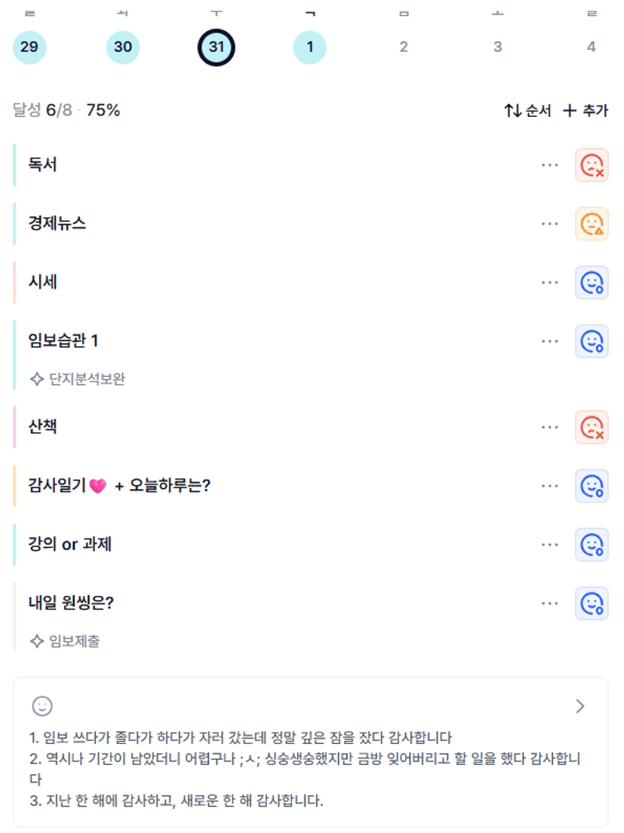
Task: Click the pink color bar beside 산책
Action: [14, 428]
